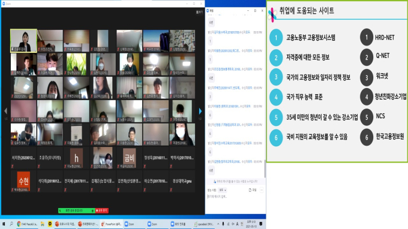Go to previous gallery page arrow

tap(6, 111)
